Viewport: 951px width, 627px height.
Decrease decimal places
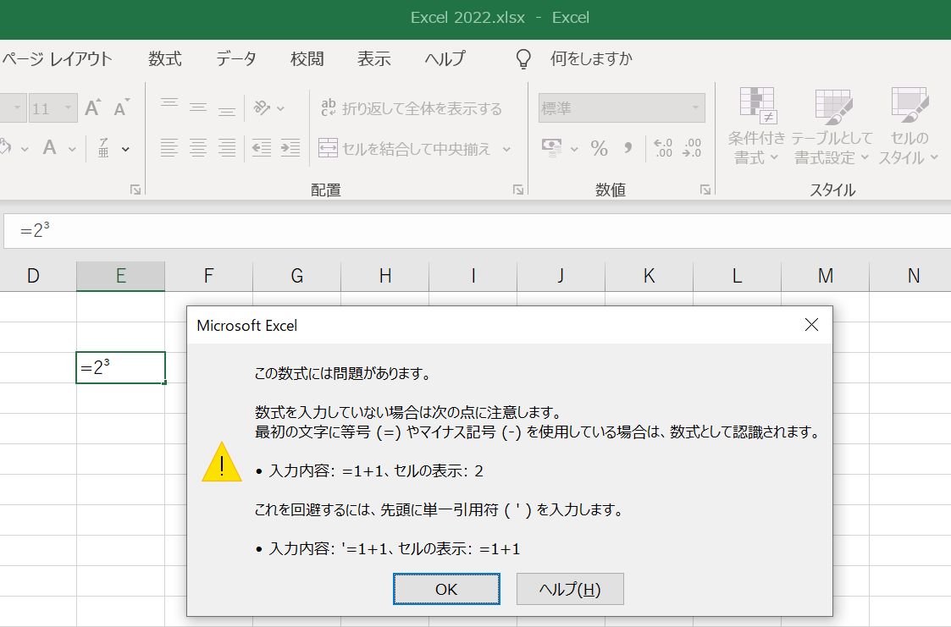tap(693, 148)
